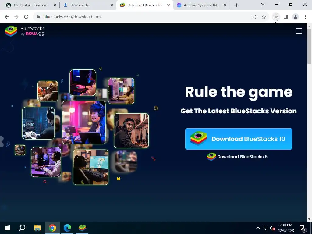Click Download BlueStacks 10 button
Screen dimensions: 312x234
(x=239, y=139)
